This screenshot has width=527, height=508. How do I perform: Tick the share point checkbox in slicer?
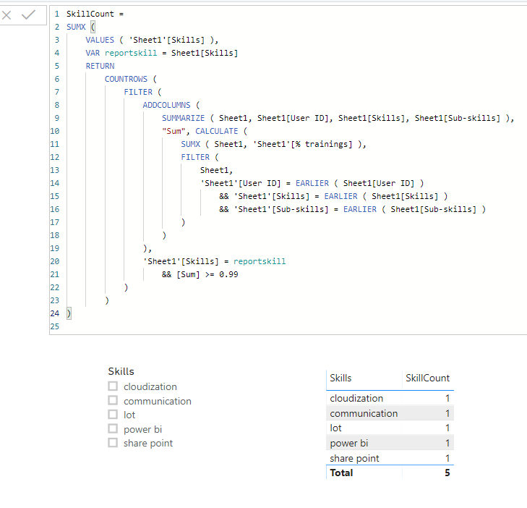pos(113,442)
